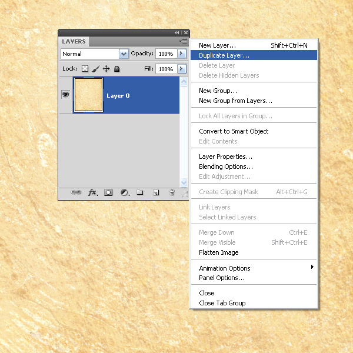Click the delete layer trash icon
Screen dimensions: 353x353
tap(172, 192)
